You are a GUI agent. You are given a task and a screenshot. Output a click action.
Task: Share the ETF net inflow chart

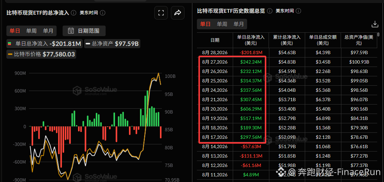pos(177,13)
